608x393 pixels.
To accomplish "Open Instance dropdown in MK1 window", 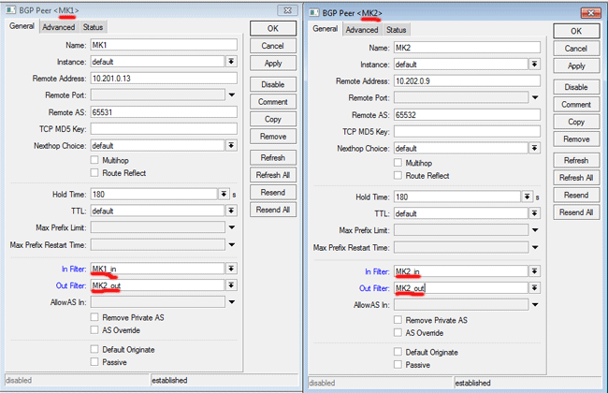I will click(231, 61).
